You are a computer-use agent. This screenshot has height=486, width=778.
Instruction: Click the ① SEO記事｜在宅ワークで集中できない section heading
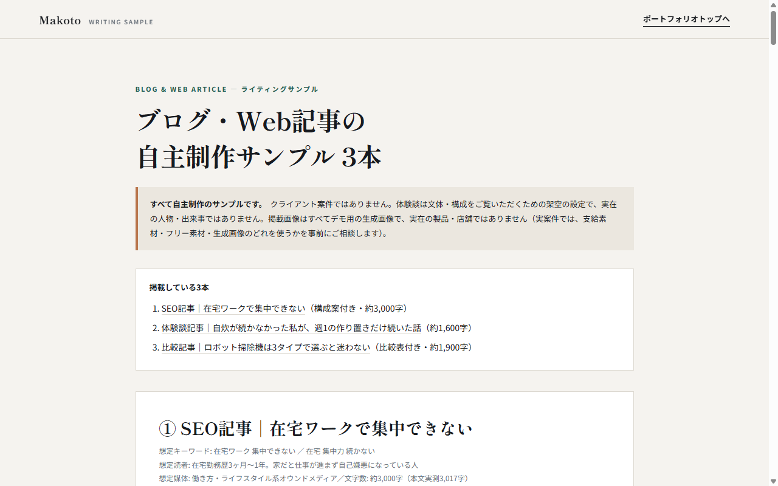(315, 429)
